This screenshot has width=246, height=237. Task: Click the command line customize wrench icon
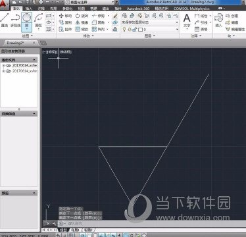[54, 224]
